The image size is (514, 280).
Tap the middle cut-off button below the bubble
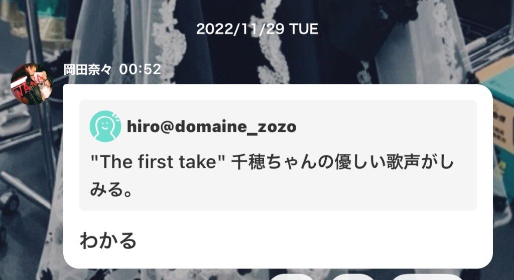pyautogui.click(x=353, y=277)
